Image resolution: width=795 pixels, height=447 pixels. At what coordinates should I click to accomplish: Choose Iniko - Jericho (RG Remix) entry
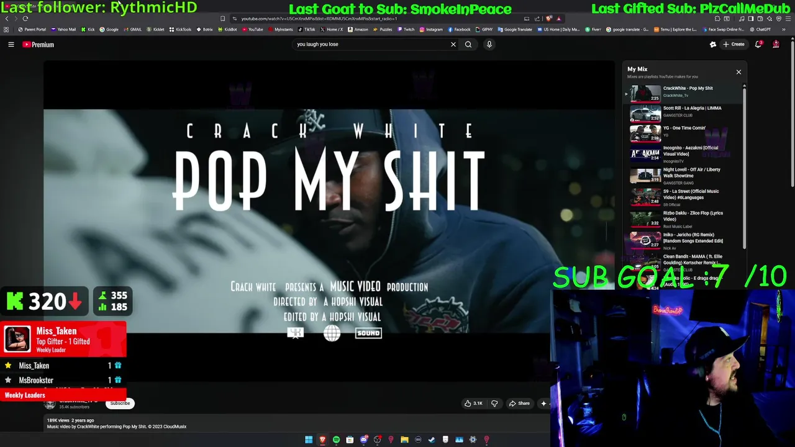click(x=683, y=241)
